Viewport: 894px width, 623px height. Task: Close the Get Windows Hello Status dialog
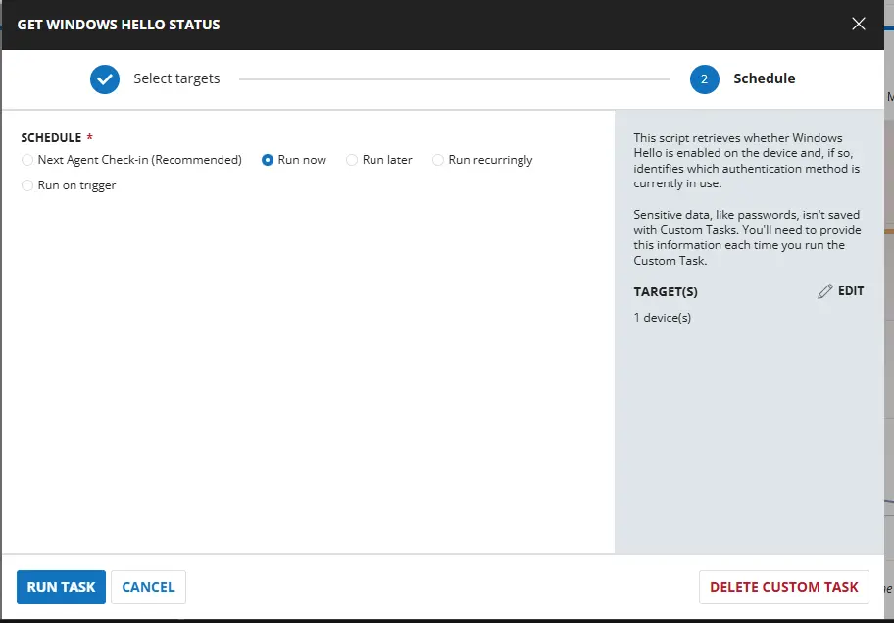click(859, 25)
